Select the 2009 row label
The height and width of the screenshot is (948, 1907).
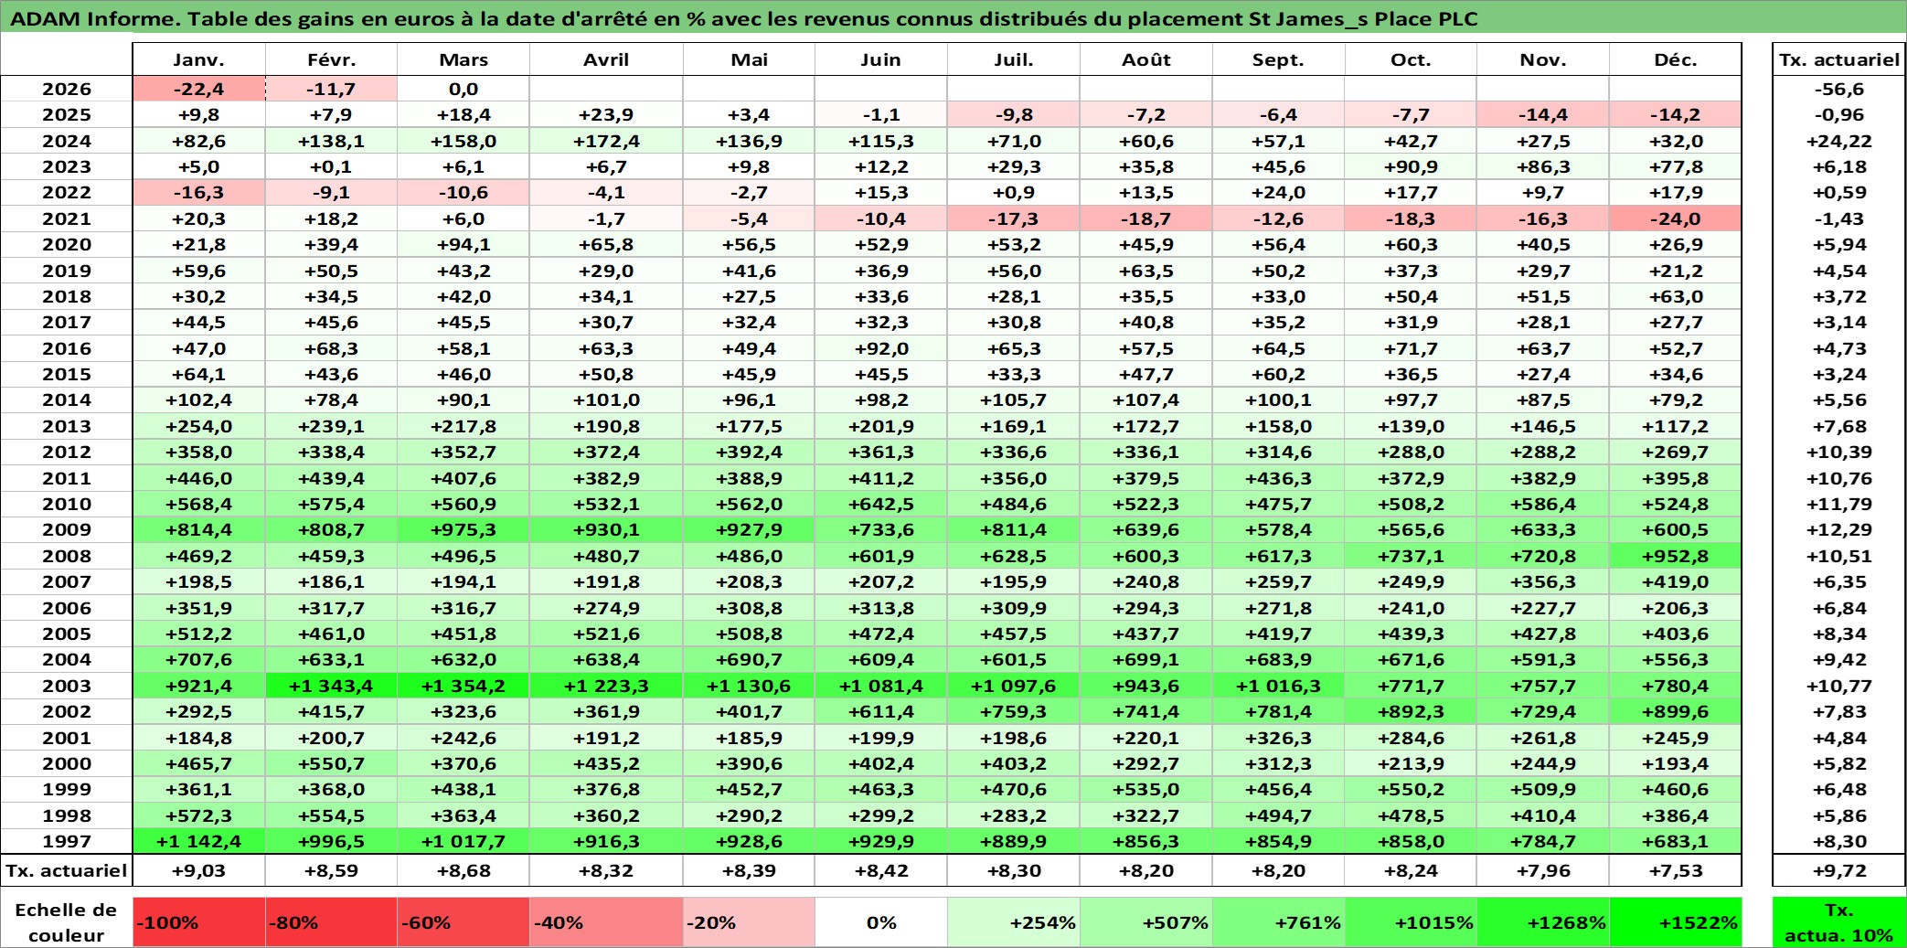tap(67, 529)
